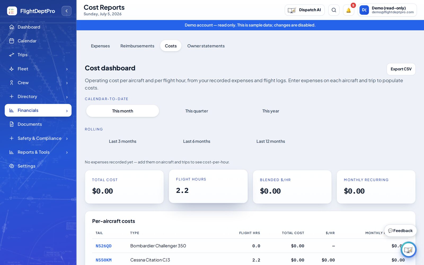The image size is (424, 265).
Task: Click the Bombardier Challenger 350 cell
Action: coord(158,246)
